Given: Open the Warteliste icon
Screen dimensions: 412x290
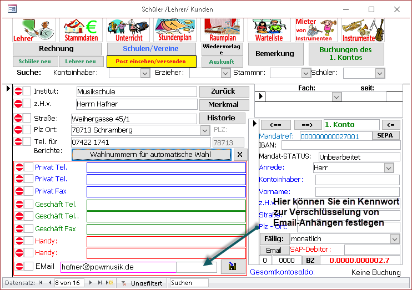Looking at the screenshot, I should point(269,30).
